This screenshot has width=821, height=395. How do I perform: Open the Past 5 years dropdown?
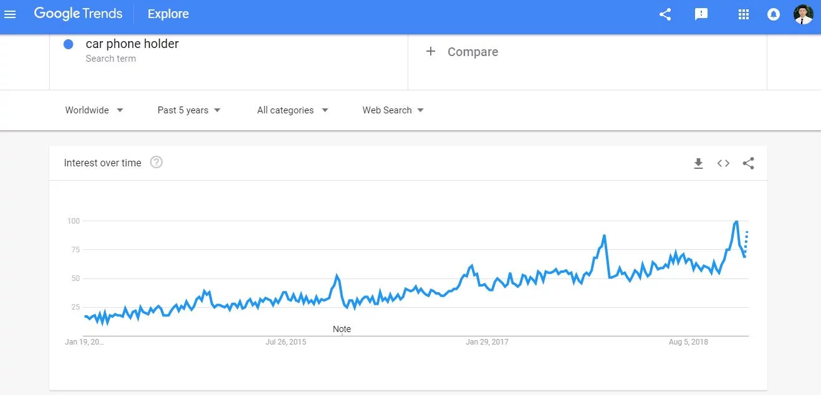click(189, 110)
